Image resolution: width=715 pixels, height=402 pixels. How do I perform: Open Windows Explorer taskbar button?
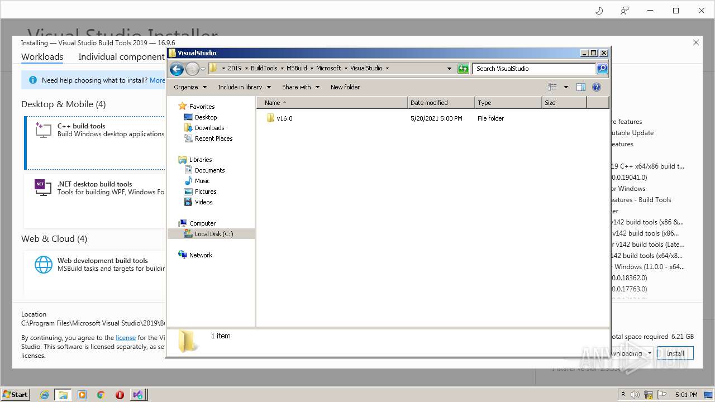tap(63, 395)
